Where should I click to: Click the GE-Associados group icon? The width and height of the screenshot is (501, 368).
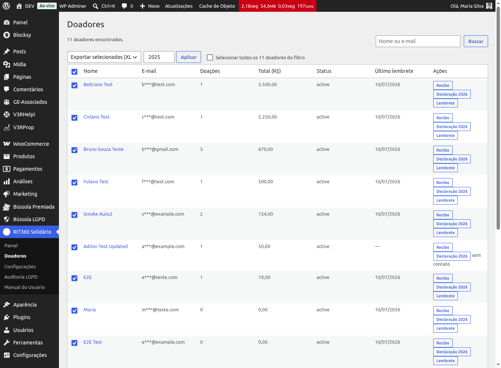[7, 102]
